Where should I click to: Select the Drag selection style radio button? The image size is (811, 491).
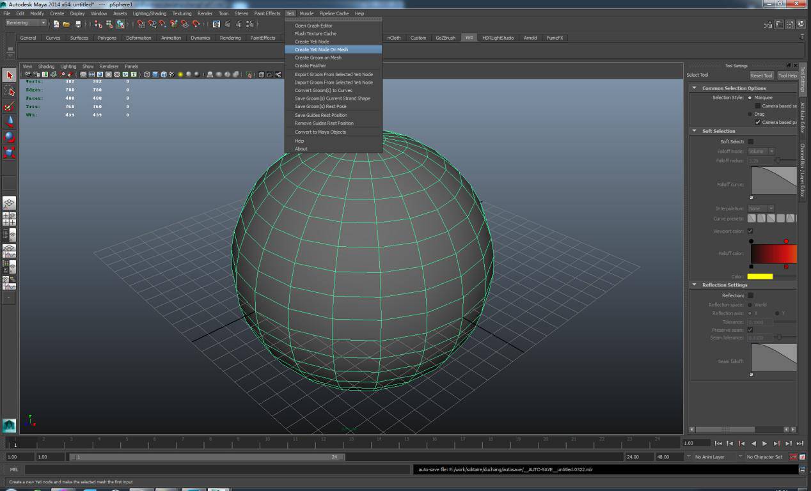point(750,114)
